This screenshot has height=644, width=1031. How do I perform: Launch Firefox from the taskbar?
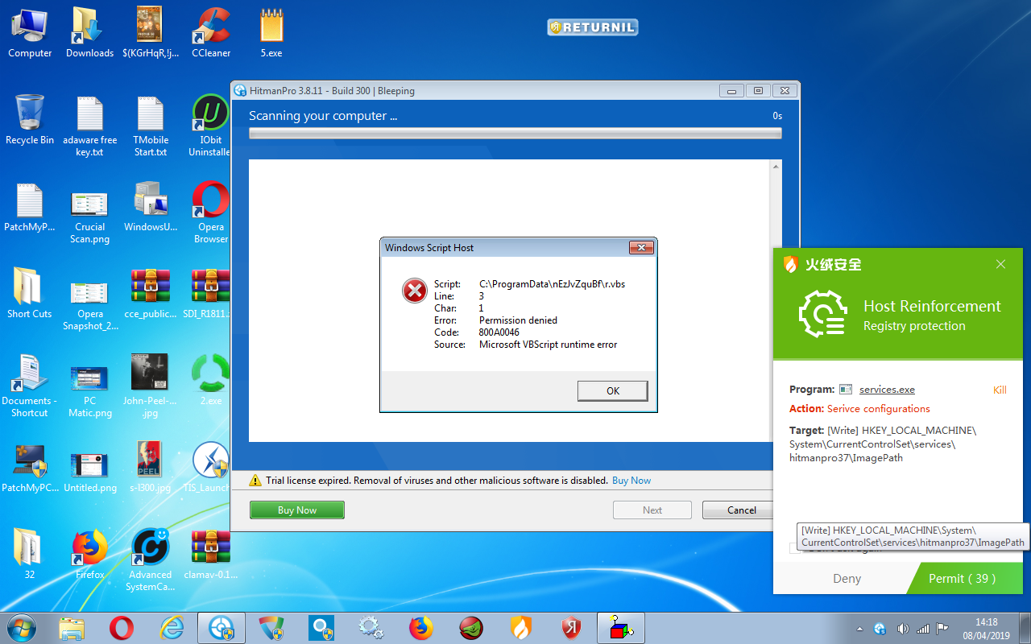421,628
